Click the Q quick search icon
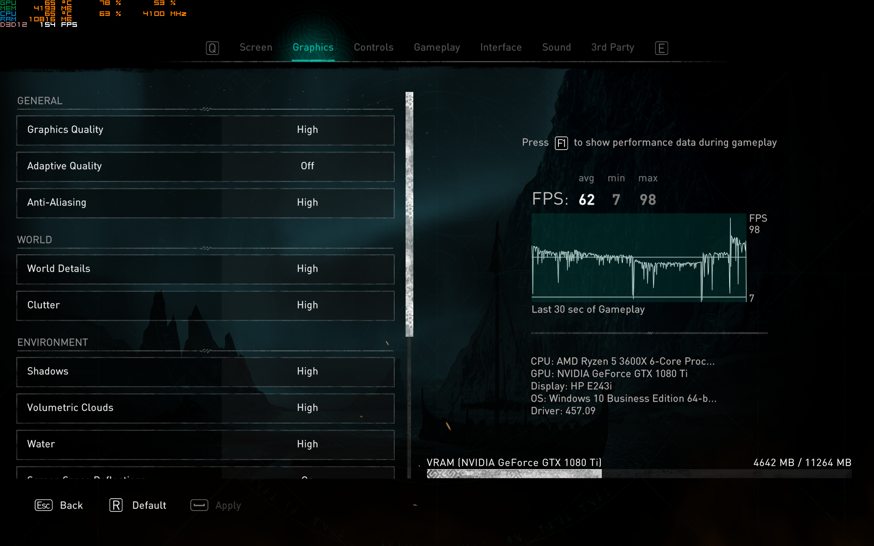Screen dimensions: 874x546 tap(212, 48)
